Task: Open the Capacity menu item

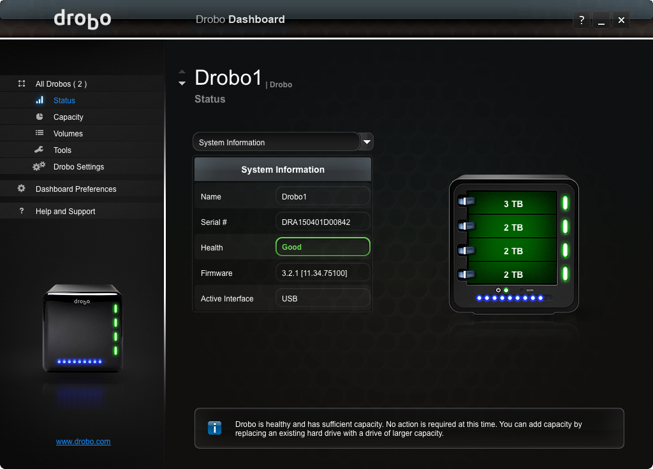Action: pos(68,117)
